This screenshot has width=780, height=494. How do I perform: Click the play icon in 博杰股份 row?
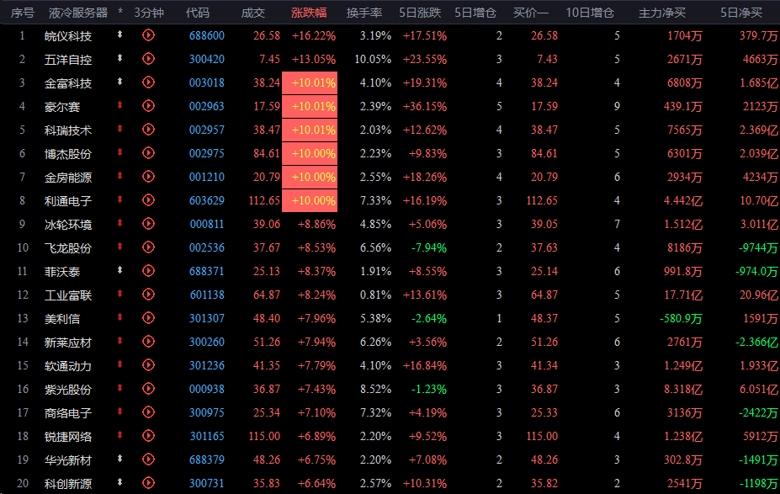pos(148,153)
